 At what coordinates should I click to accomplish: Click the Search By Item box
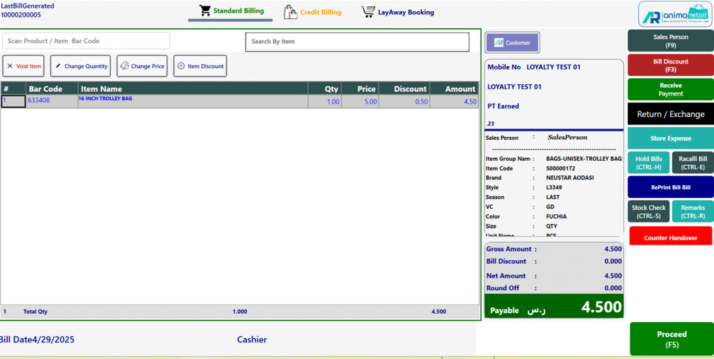click(x=357, y=42)
